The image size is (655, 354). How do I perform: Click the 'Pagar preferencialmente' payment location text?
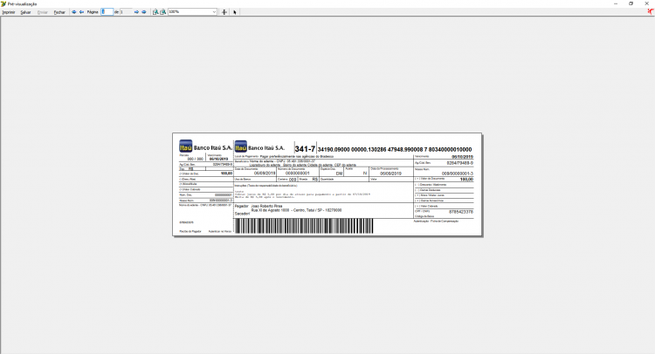(297, 156)
